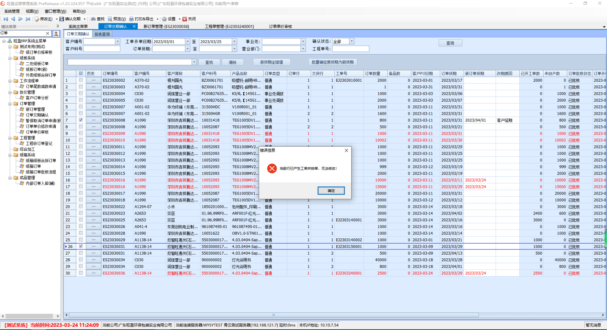This screenshot has width=607, height=330.
Task: Pin the 模块菜单 side panel
Action: [58, 26]
